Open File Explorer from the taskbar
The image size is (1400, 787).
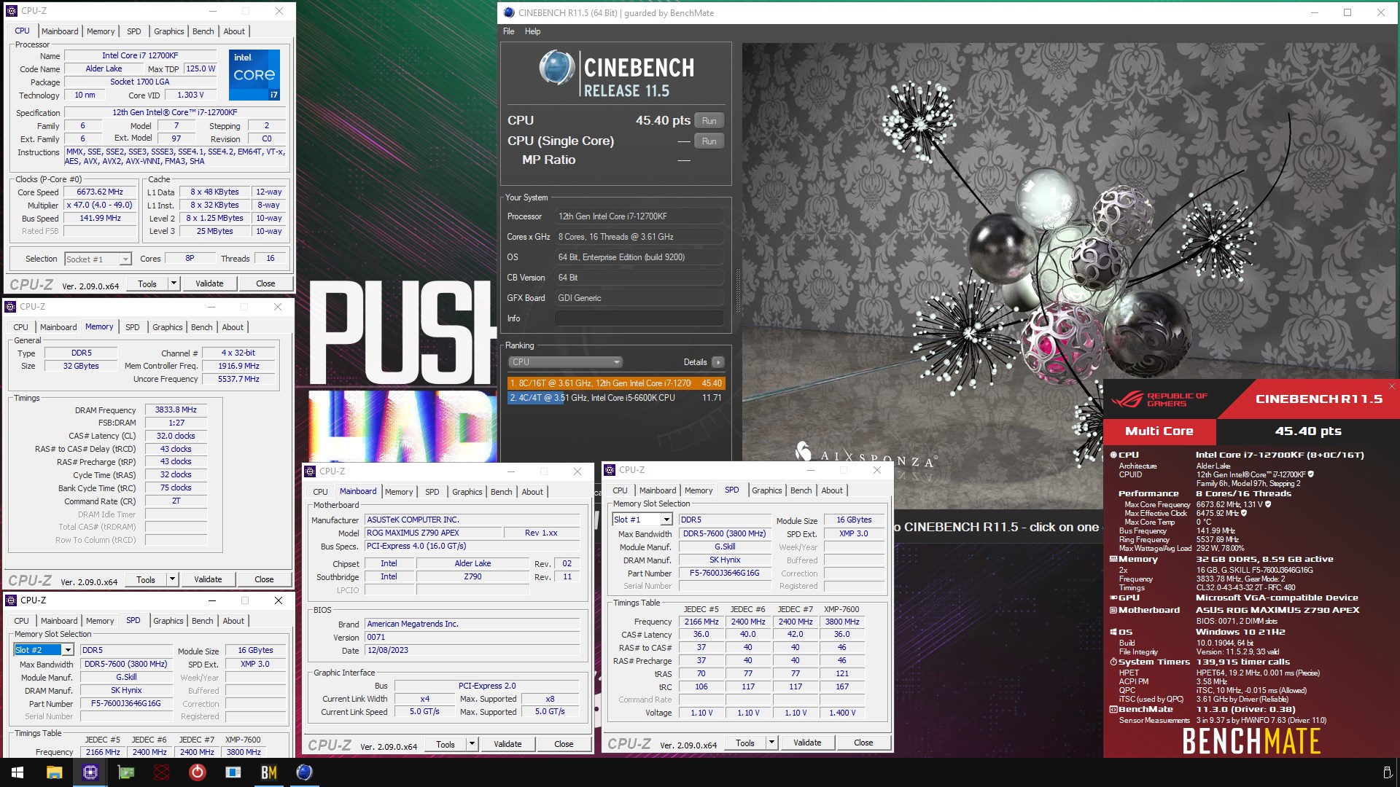(54, 772)
